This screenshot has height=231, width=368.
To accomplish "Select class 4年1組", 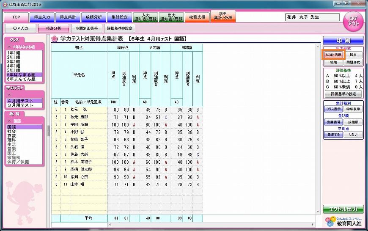I will (x=25, y=66).
